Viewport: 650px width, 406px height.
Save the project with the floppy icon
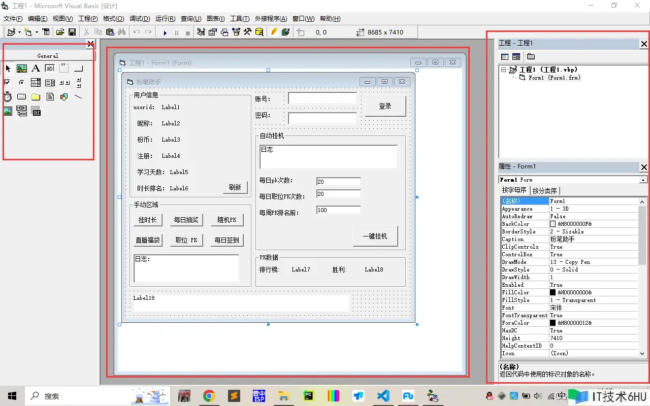[72, 32]
